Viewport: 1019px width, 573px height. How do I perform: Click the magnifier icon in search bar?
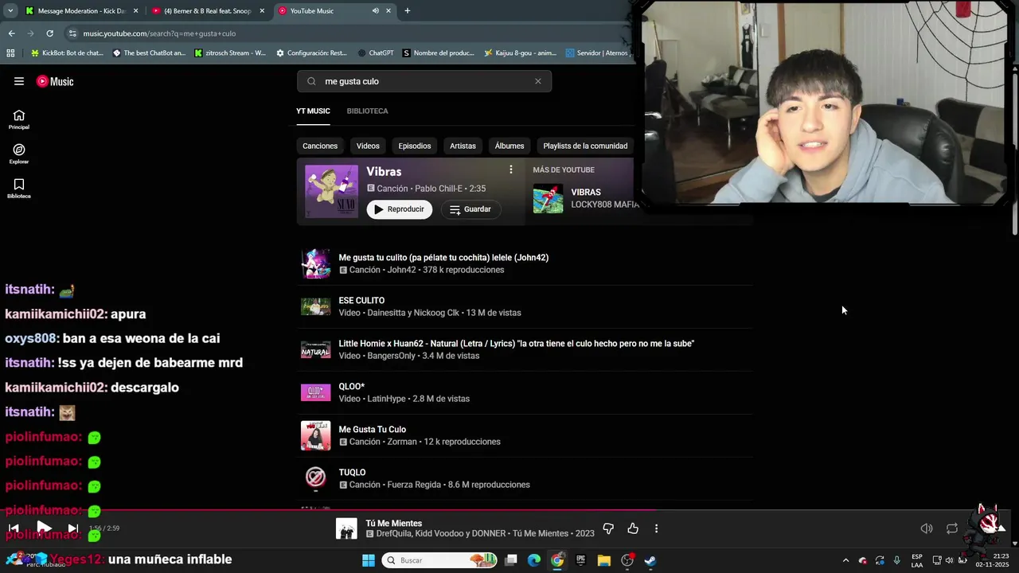(x=311, y=81)
